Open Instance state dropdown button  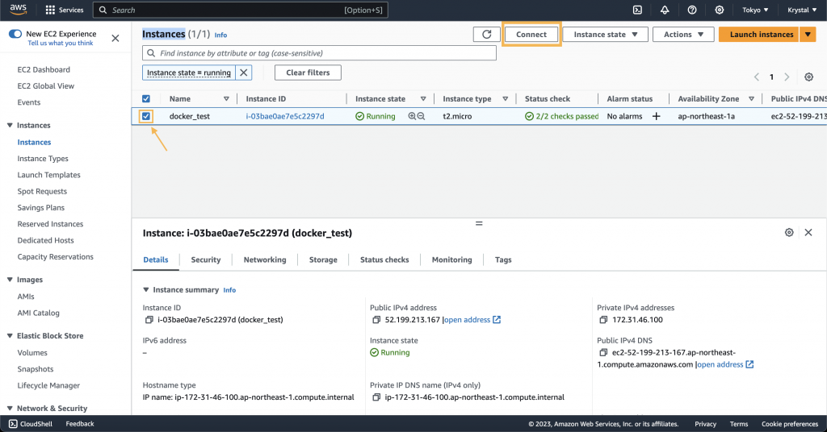coord(605,34)
